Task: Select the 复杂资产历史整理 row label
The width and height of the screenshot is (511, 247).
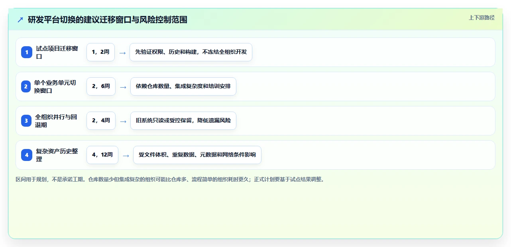Action: [x=57, y=155]
